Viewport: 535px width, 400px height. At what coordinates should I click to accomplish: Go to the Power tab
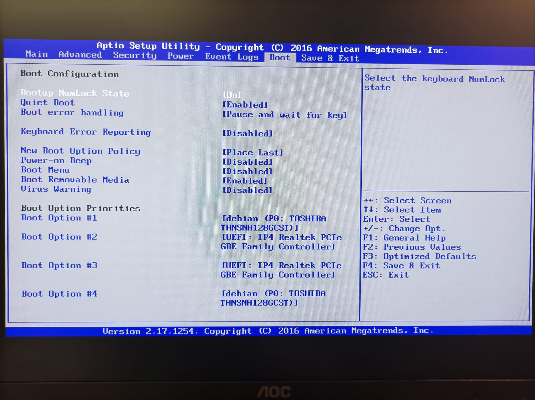(181, 56)
